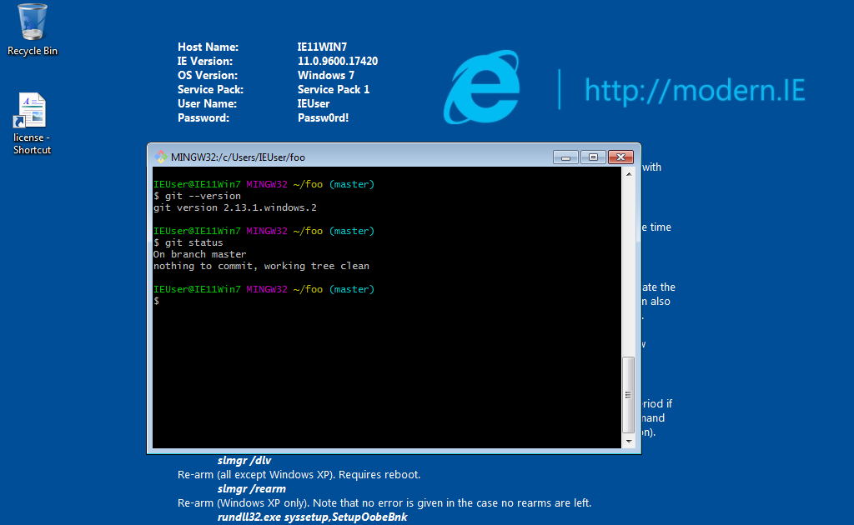Click the terminal vertical scrollbar thumb
Image resolution: width=854 pixels, height=525 pixels.
629,395
